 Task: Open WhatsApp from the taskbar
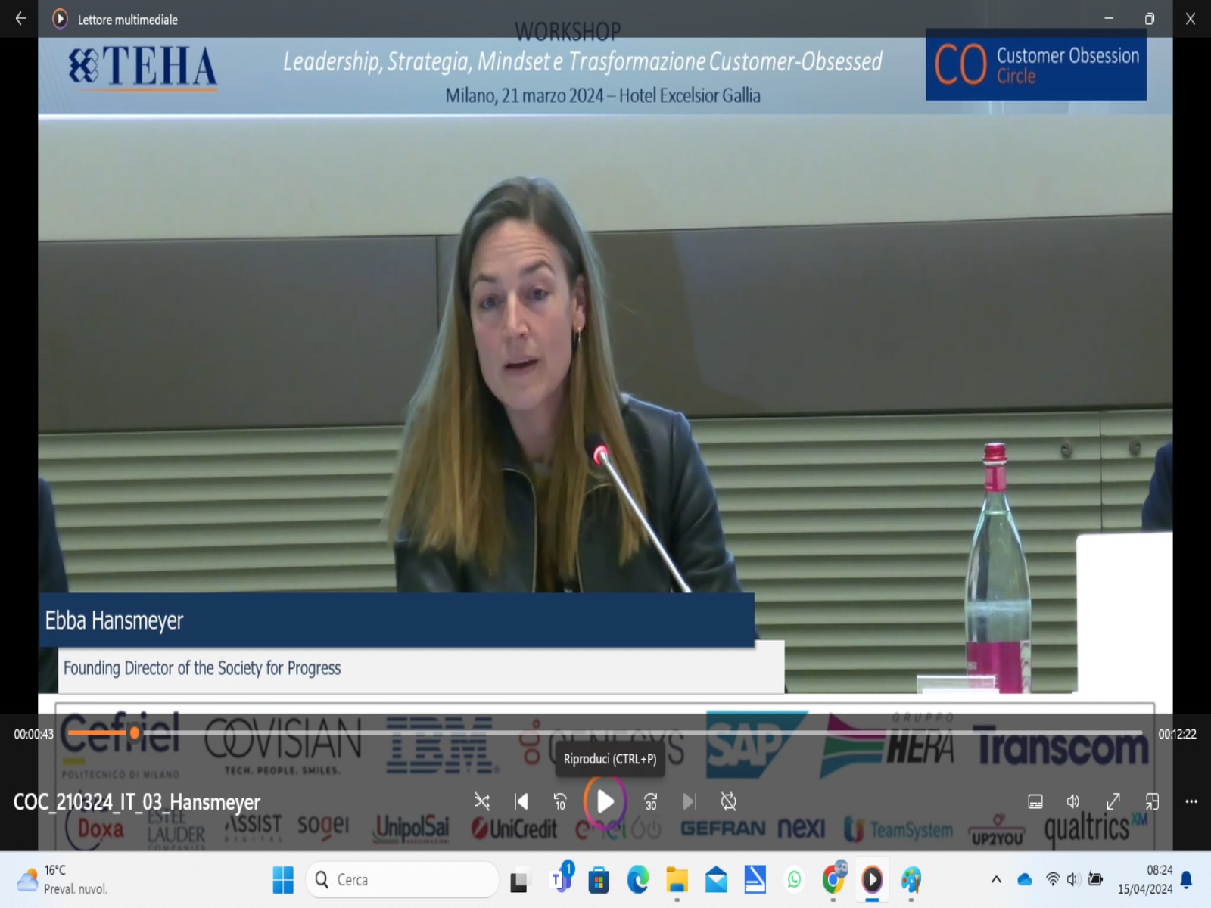pyautogui.click(x=794, y=880)
